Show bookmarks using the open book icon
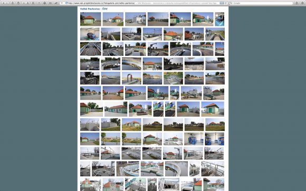 click(50, 3)
